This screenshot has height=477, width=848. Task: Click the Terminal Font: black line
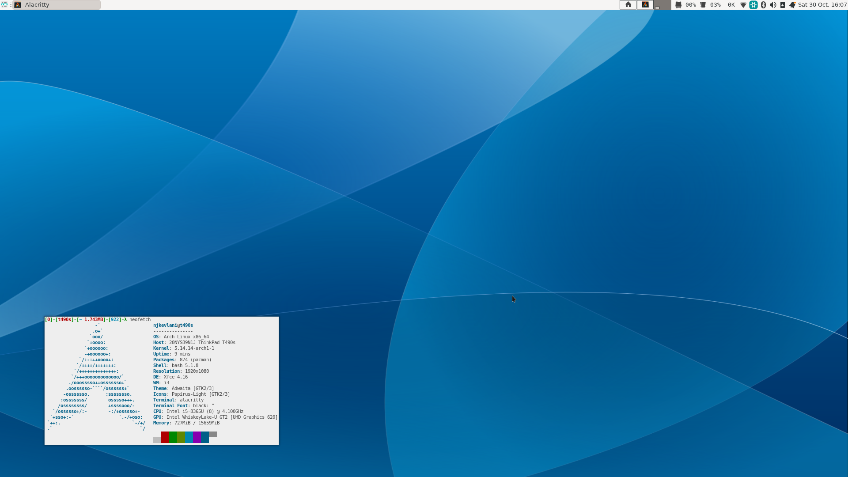(184, 406)
